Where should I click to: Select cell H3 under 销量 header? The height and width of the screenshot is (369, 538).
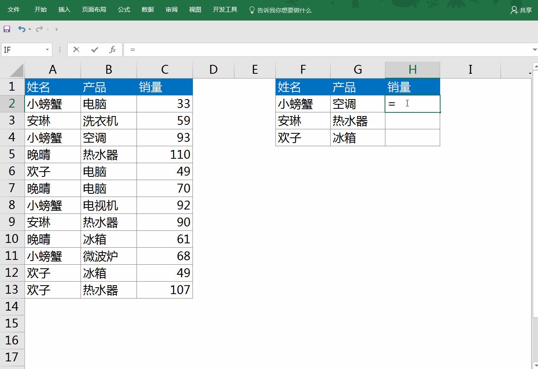coord(412,120)
